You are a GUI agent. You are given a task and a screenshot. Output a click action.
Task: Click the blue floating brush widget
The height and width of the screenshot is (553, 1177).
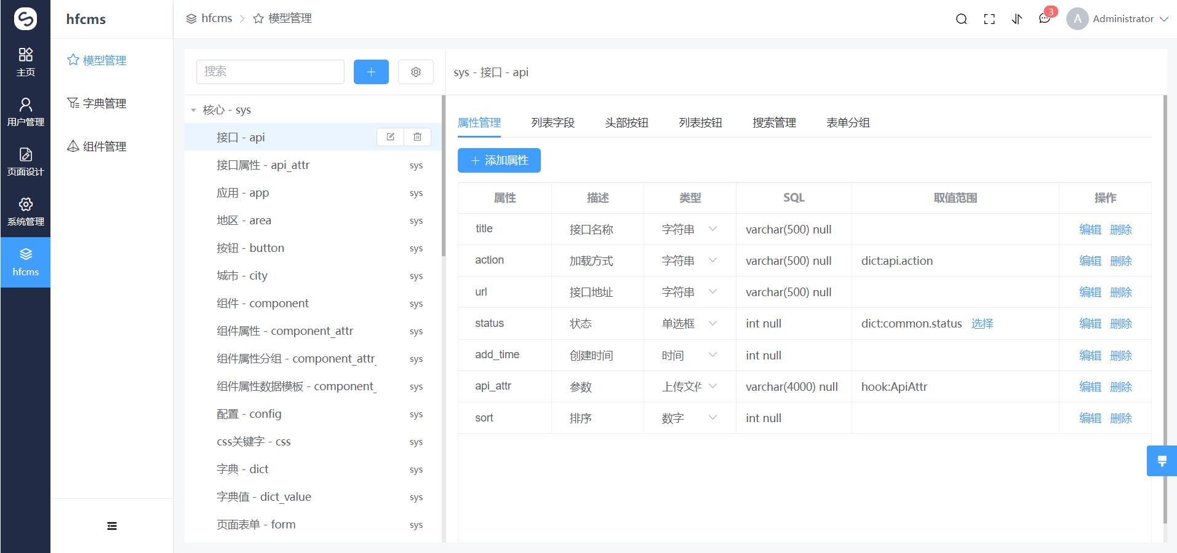(x=1162, y=461)
